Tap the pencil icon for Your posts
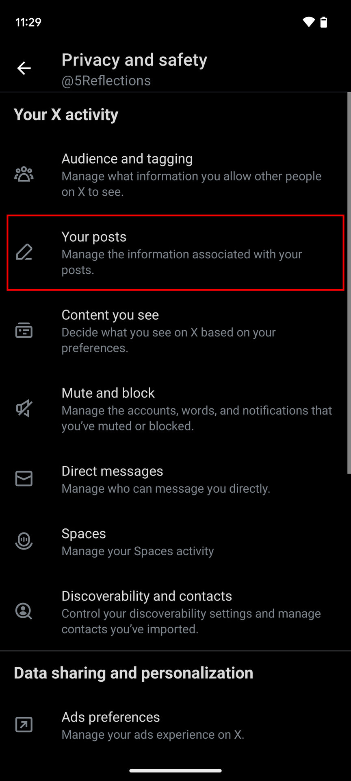The image size is (351, 781). coord(24,252)
